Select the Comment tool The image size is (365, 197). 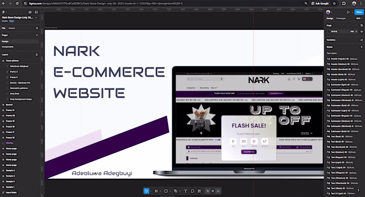[192, 191]
